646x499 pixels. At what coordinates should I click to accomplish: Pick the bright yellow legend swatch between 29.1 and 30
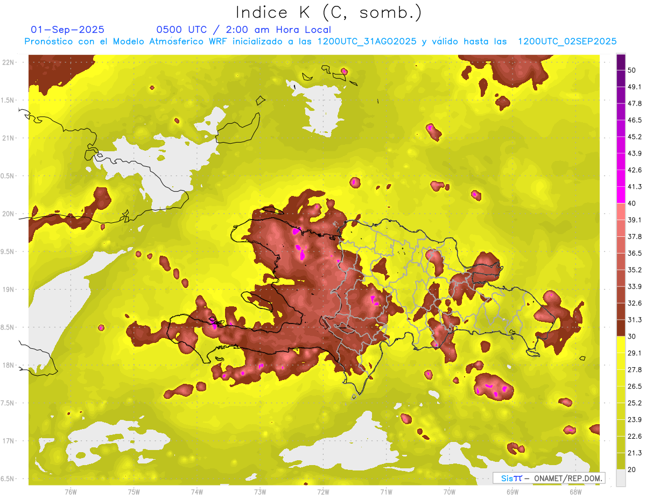621,345
